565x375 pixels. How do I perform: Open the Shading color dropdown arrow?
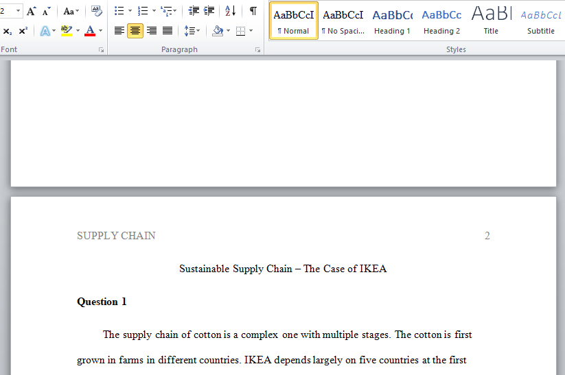pos(228,31)
